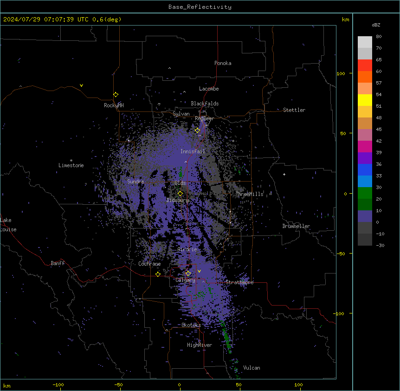
Task: Click the HighRiver label
Action: click(200, 345)
